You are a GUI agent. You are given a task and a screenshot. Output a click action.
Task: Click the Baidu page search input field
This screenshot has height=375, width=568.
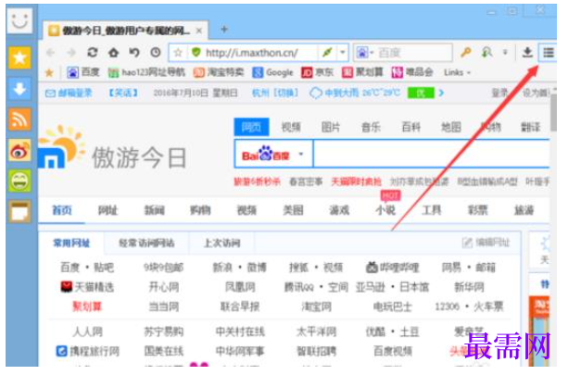pos(431,154)
